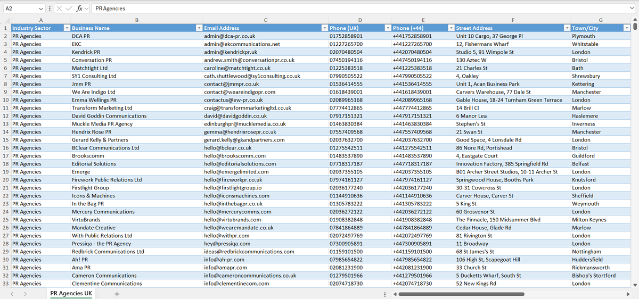Select cell Gerard Kelly & Partners

[137, 140]
